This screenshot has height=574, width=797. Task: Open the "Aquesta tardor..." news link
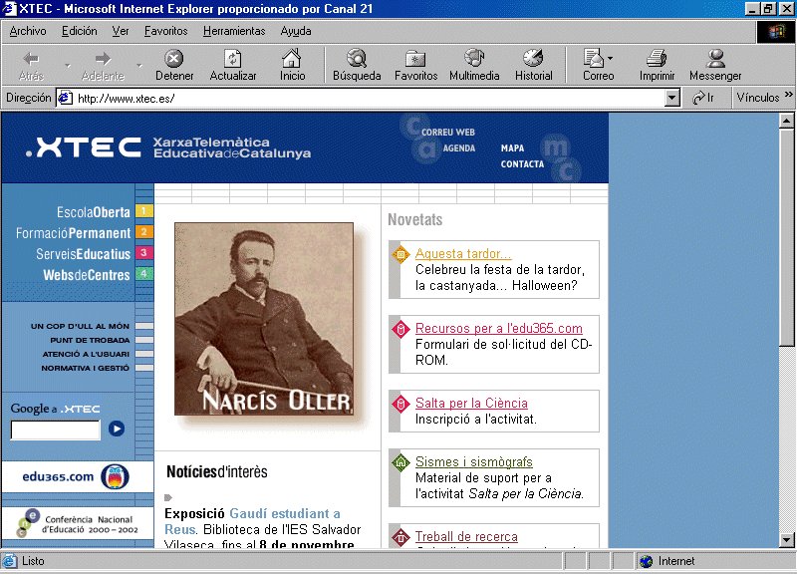coord(463,254)
